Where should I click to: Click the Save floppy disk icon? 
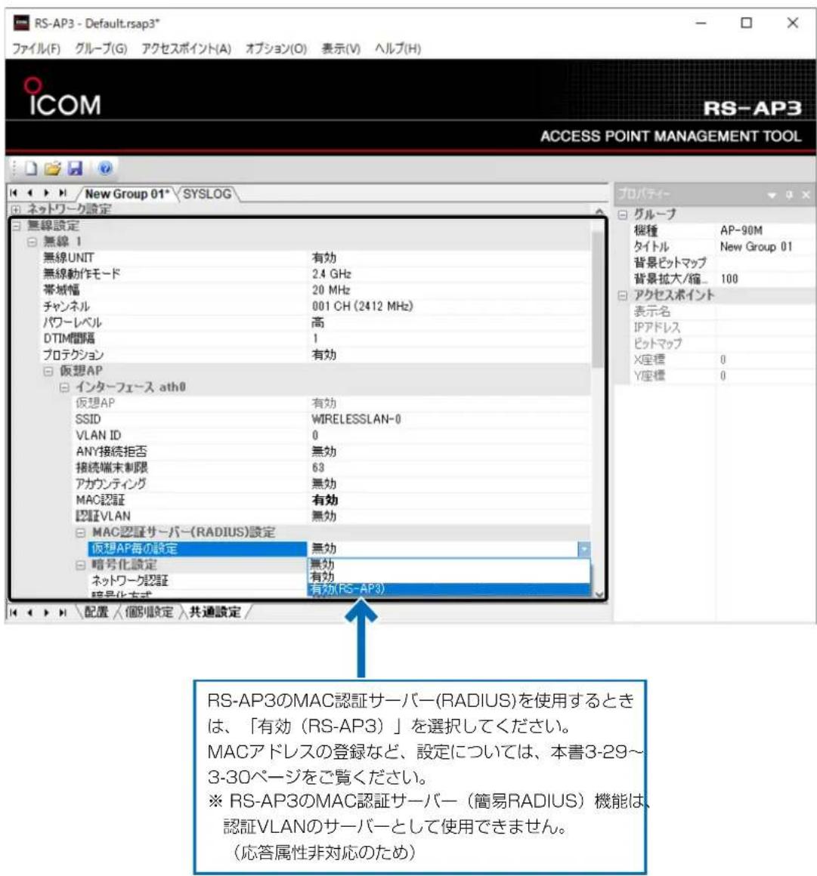click(x=75, y=168)
